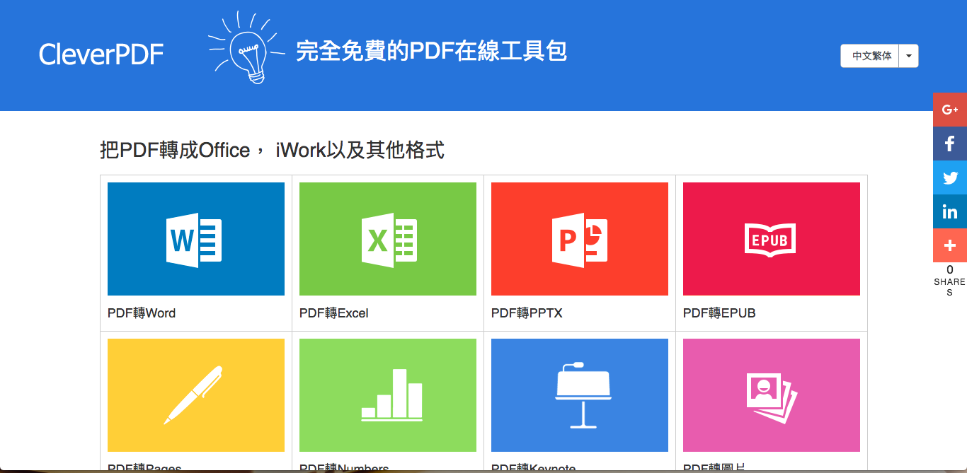Click the PDF轉Excel link text
Image resolution: width=967 pixels, height=473 pixels.
coord(334,313)
